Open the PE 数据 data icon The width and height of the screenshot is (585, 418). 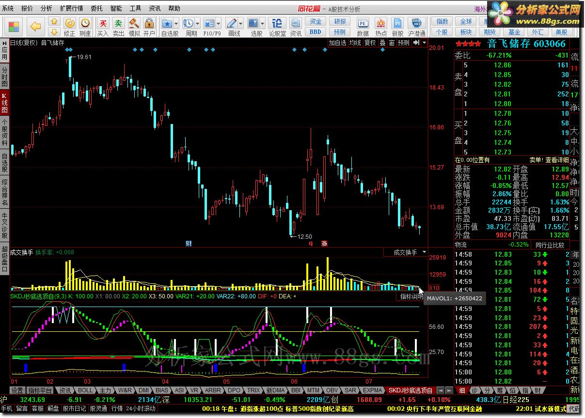coord(363,23)
